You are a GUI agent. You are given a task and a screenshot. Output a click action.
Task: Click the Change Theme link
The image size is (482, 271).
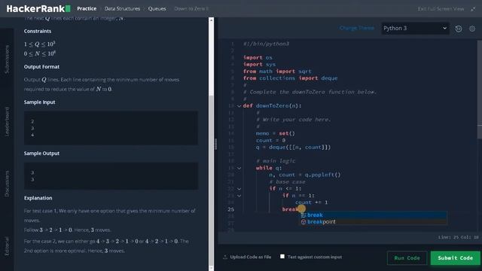click(357, 28)
